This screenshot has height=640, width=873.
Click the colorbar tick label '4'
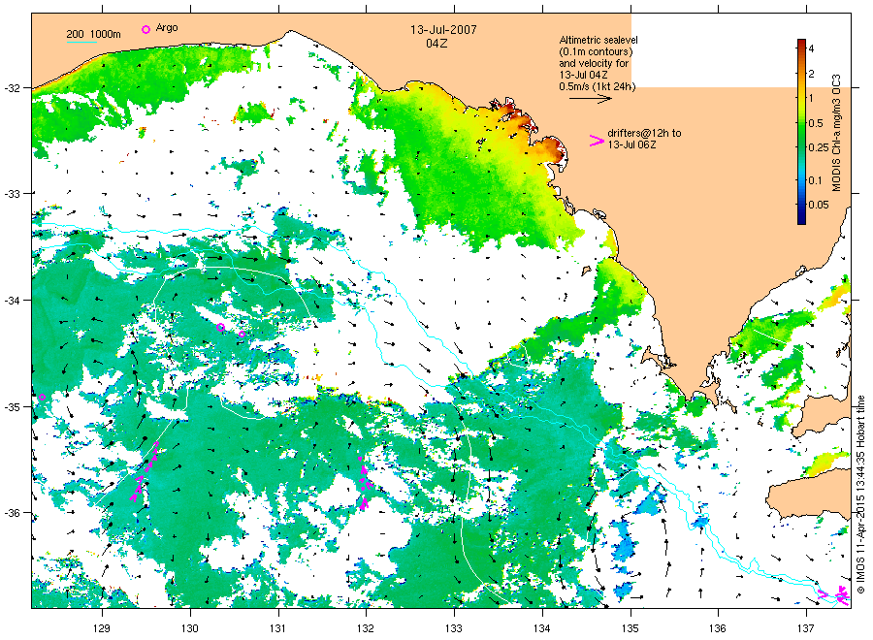[811, 48]
